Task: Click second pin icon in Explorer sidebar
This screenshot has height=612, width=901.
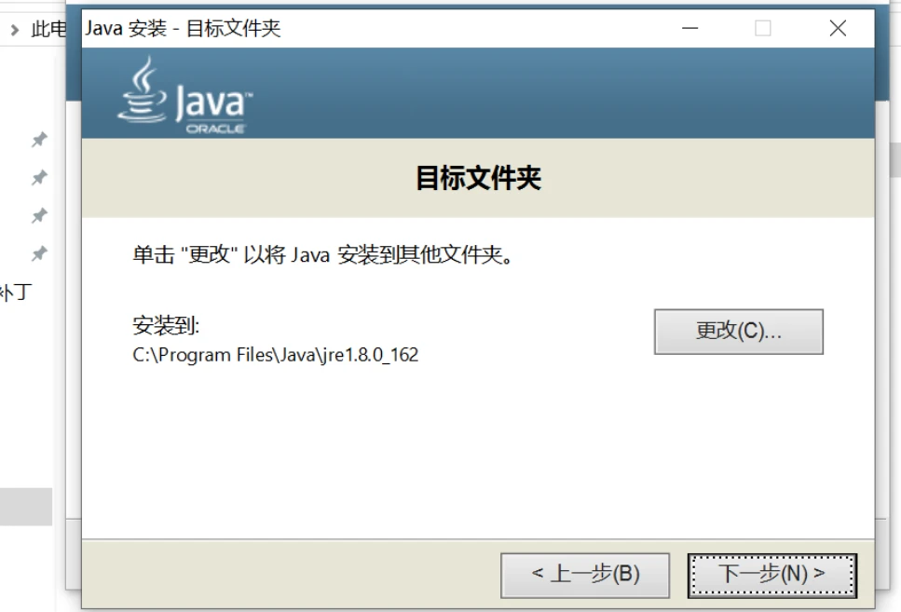Action: tap(38, 178)
